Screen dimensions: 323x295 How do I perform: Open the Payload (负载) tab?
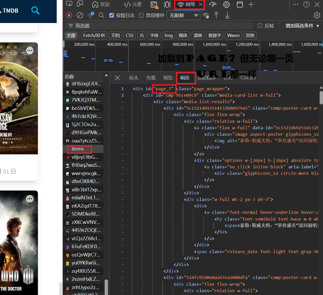coord(151,78)
